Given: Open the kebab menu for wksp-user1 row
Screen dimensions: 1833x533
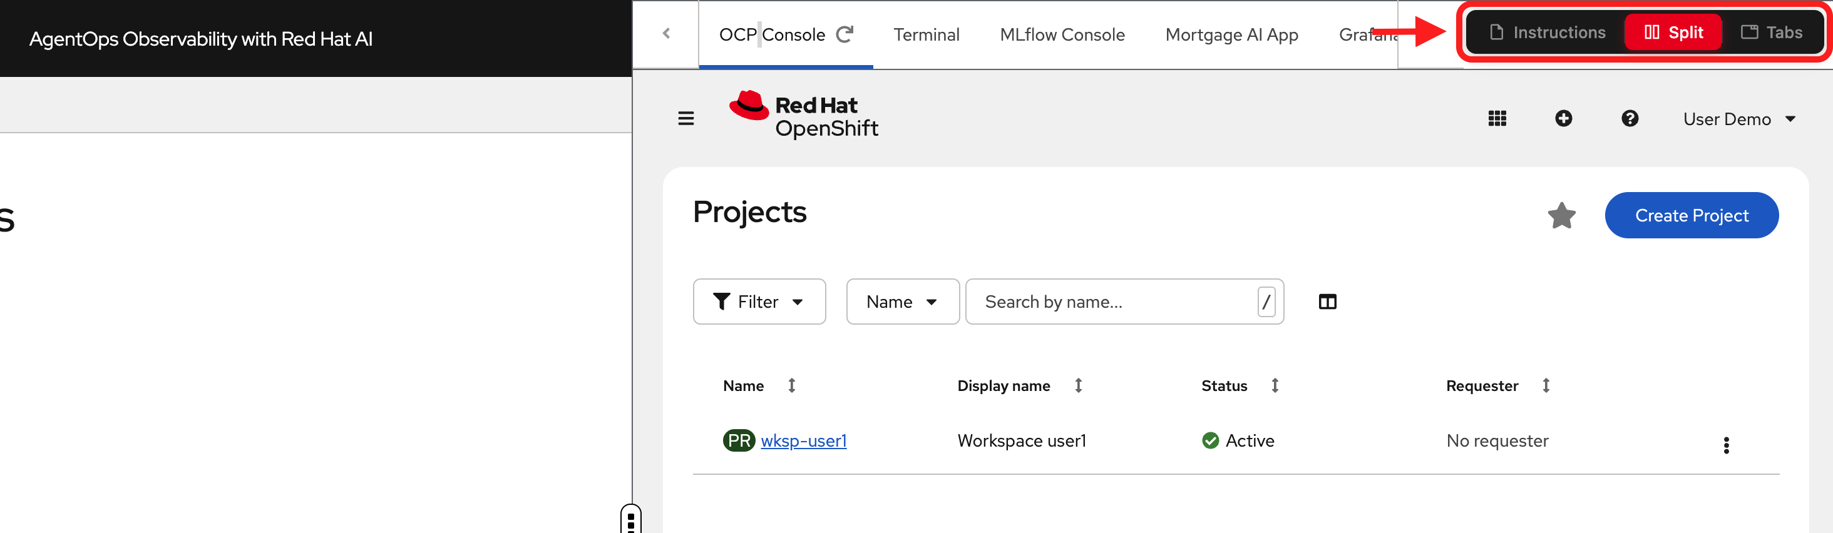Looking at the screenshot, I should (x=1725, y=445).
